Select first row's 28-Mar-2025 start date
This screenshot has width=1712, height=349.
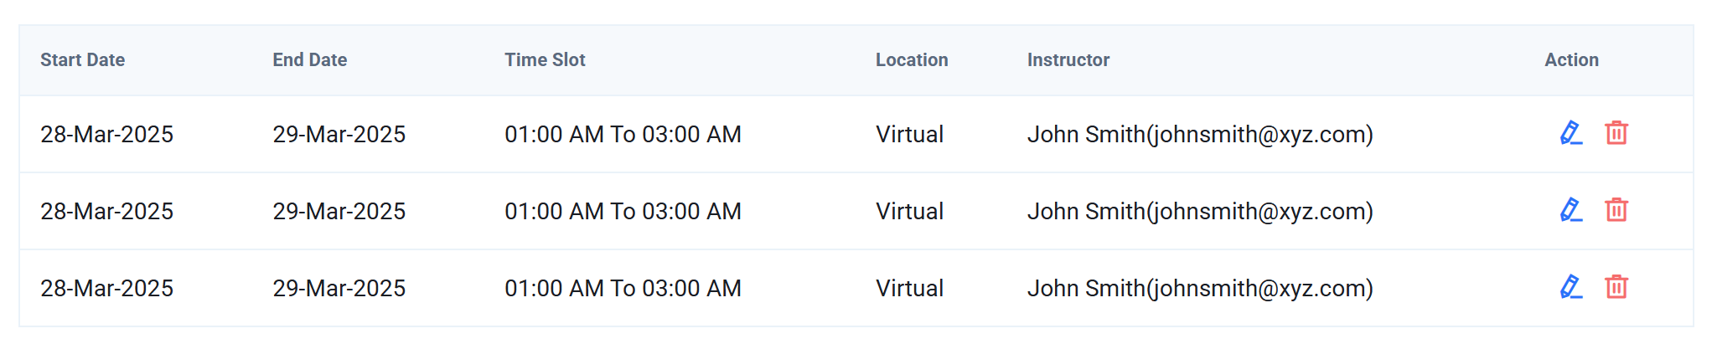point(106,134)
